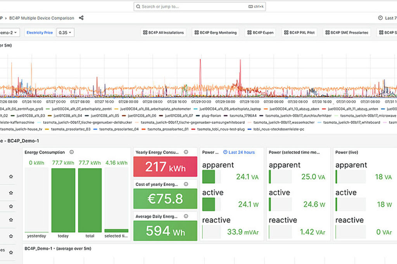Open the emo-2 variable dropdown
Image resolution: width=397 pixels, height=264 pixels.
click(10, 33)
